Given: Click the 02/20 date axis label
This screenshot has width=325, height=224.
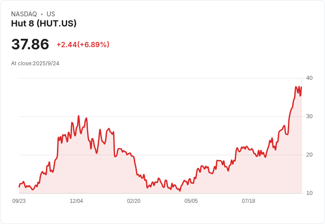Looking at the screenshot, I should 134,201.
